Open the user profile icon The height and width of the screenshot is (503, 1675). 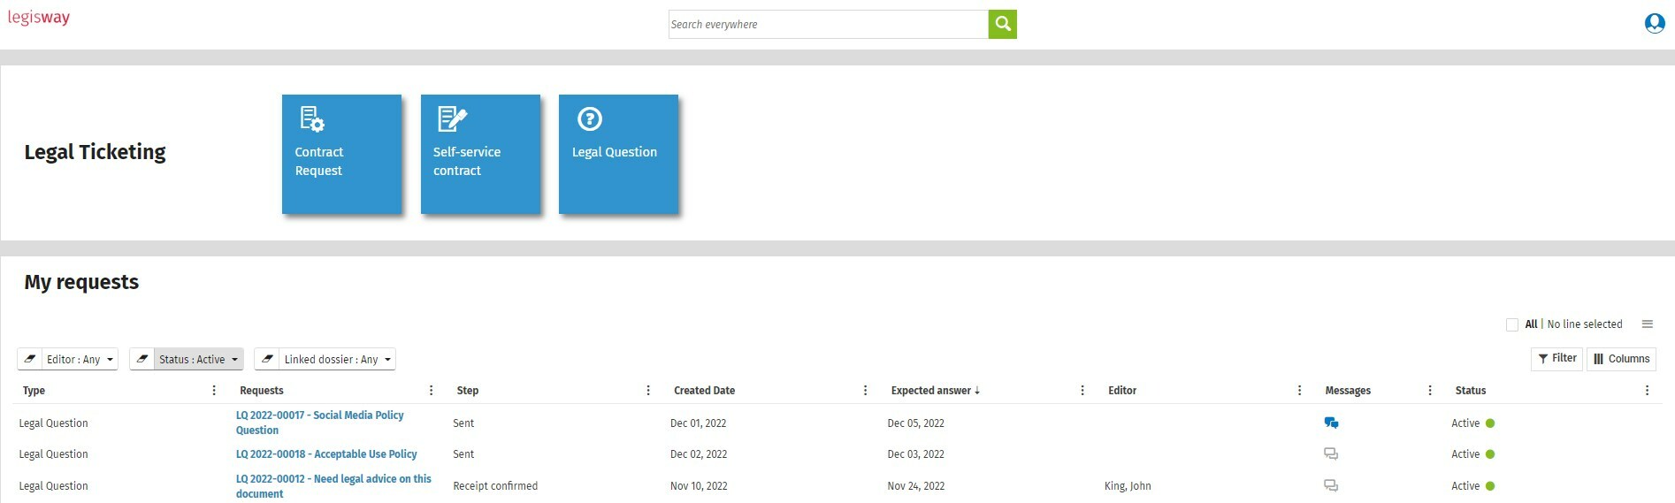point(1654,24)
